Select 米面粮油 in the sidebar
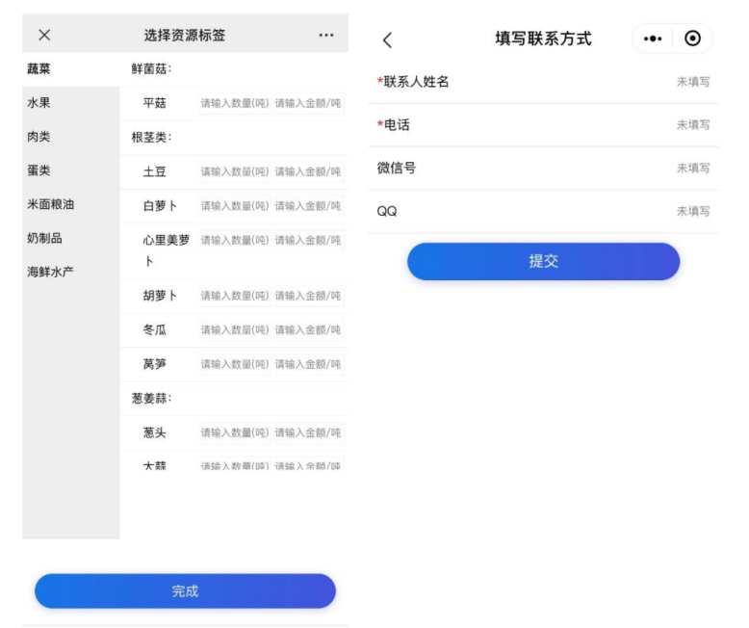This screenshot has width=749, height=628. point(51,204)
